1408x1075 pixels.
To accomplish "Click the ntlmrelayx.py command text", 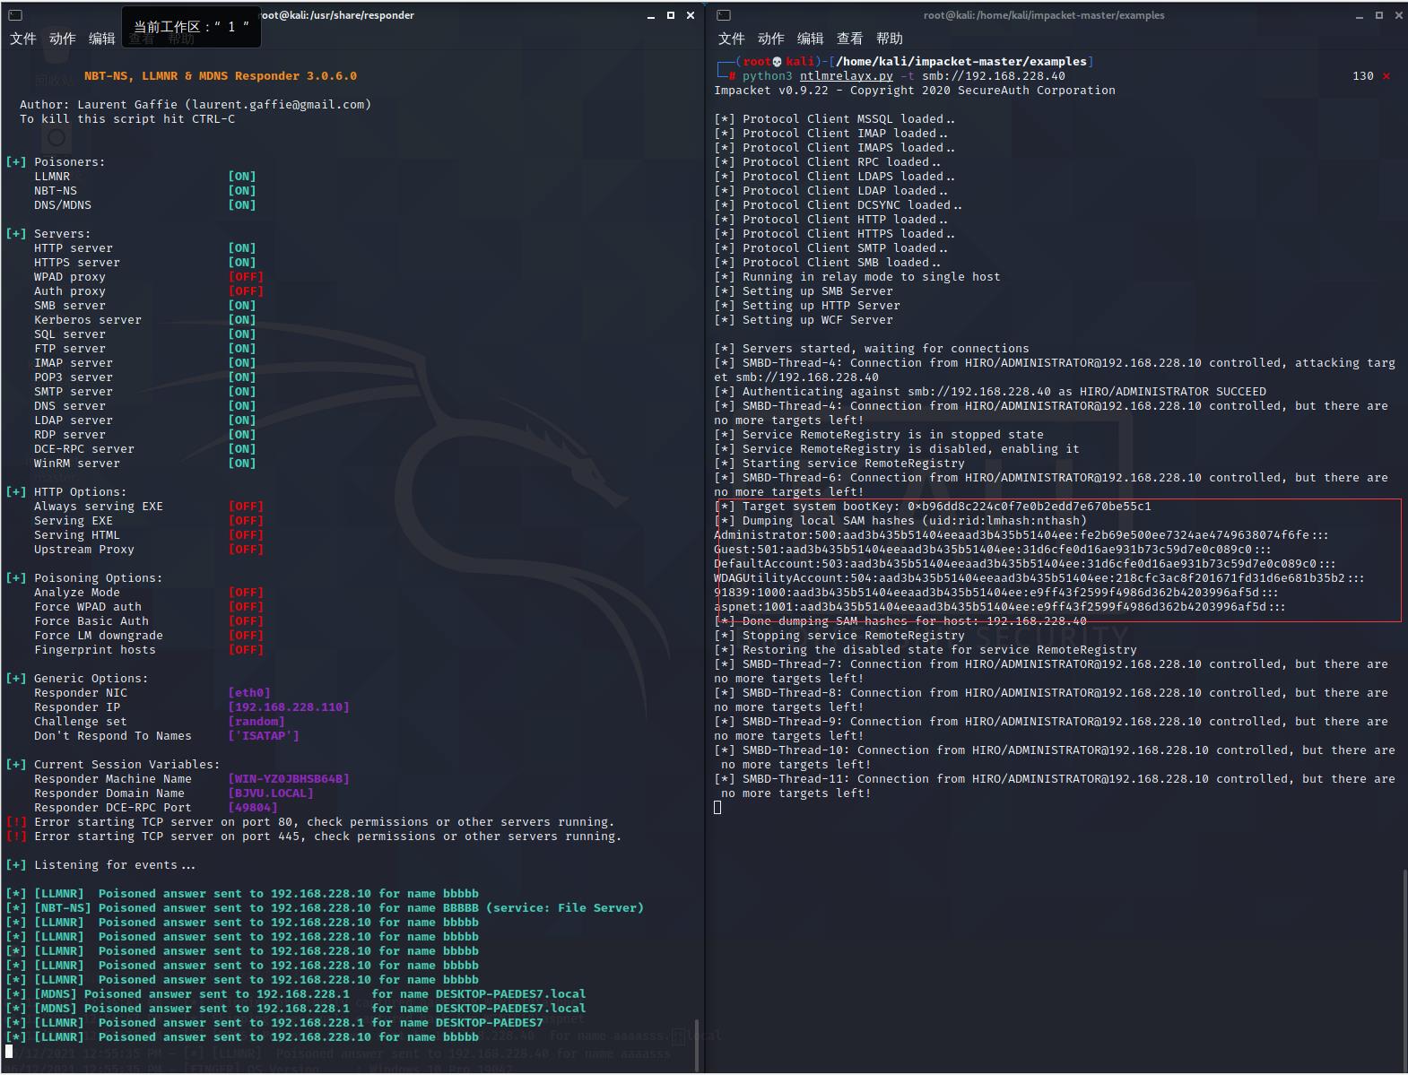I will coord(846,76).
